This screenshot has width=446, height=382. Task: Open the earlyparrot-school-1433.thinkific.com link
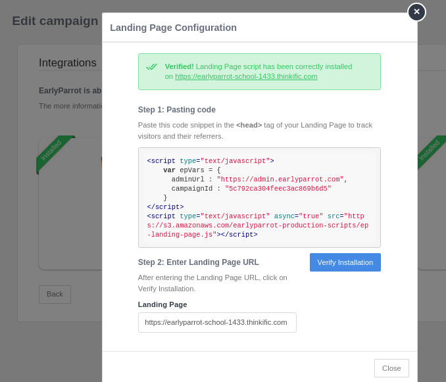click(x=246, y=76)
